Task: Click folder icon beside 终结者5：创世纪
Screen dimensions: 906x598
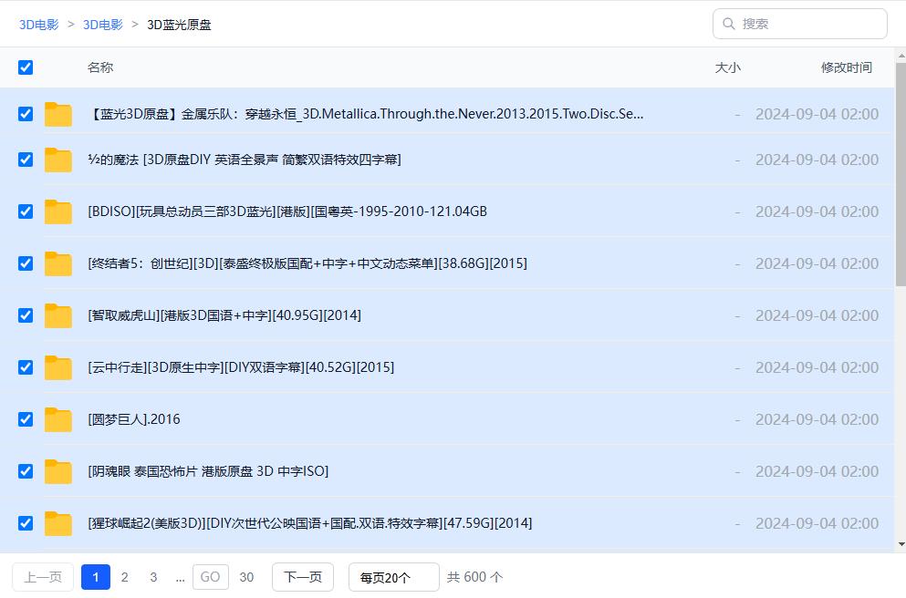Action: tap(58, 263)
